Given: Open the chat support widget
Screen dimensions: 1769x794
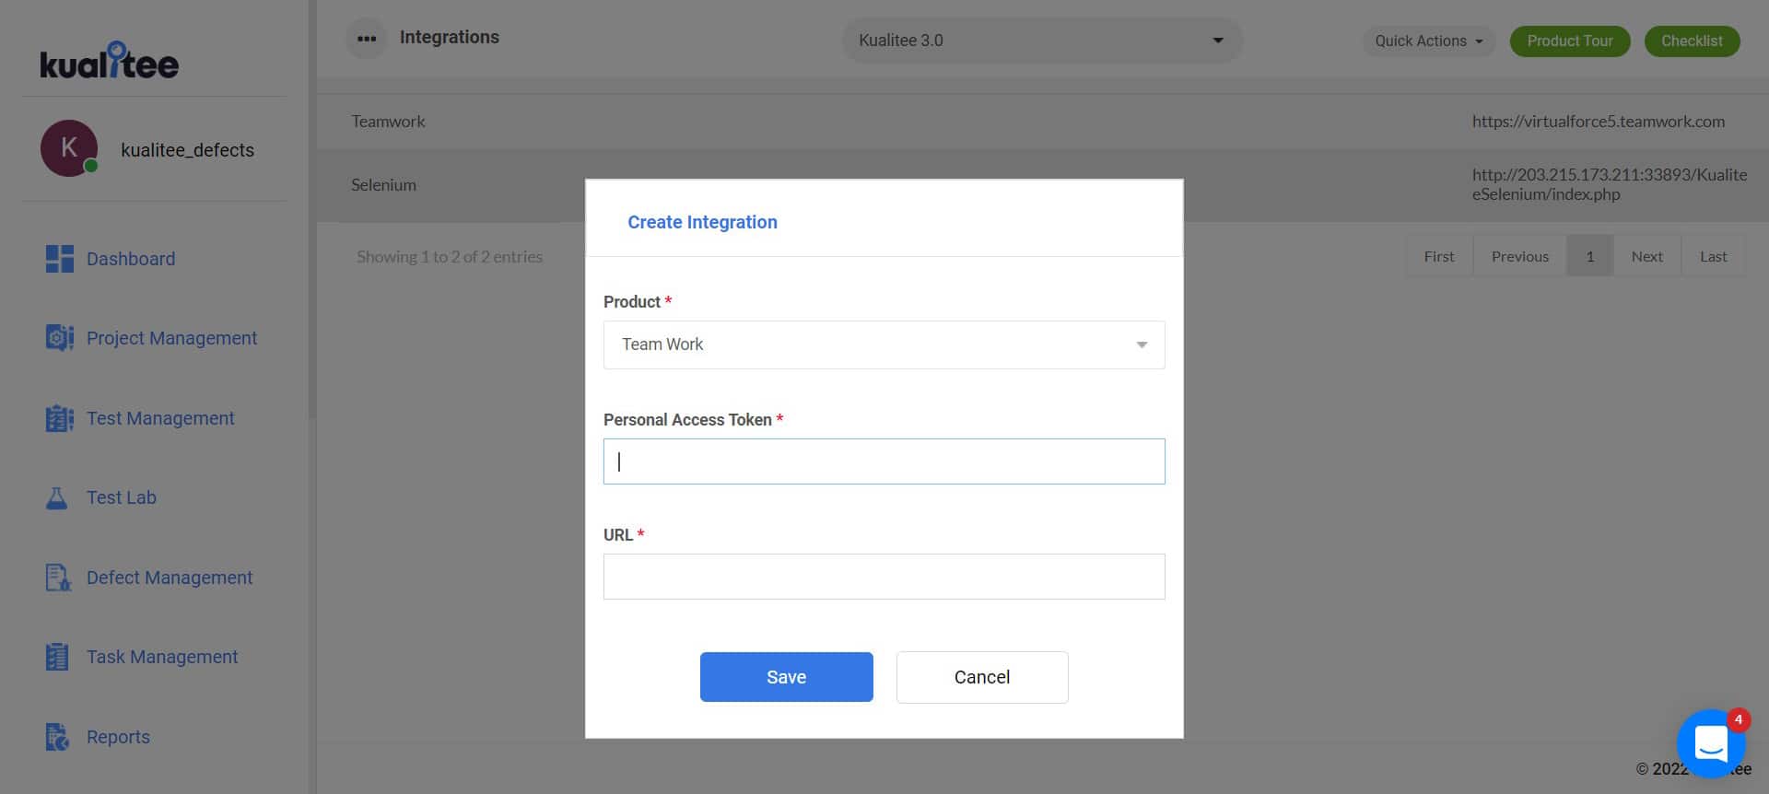Looking at the screenshot, I should pyautogui.click(x=1711, y=742).
